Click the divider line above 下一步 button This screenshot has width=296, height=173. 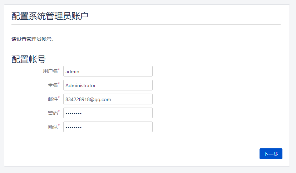(147, 141)
